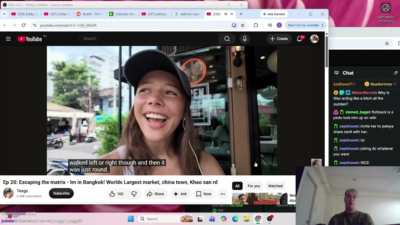Select the For you filter chip
The height and width of the screenshot is (225, 400).
coord(254,186)
